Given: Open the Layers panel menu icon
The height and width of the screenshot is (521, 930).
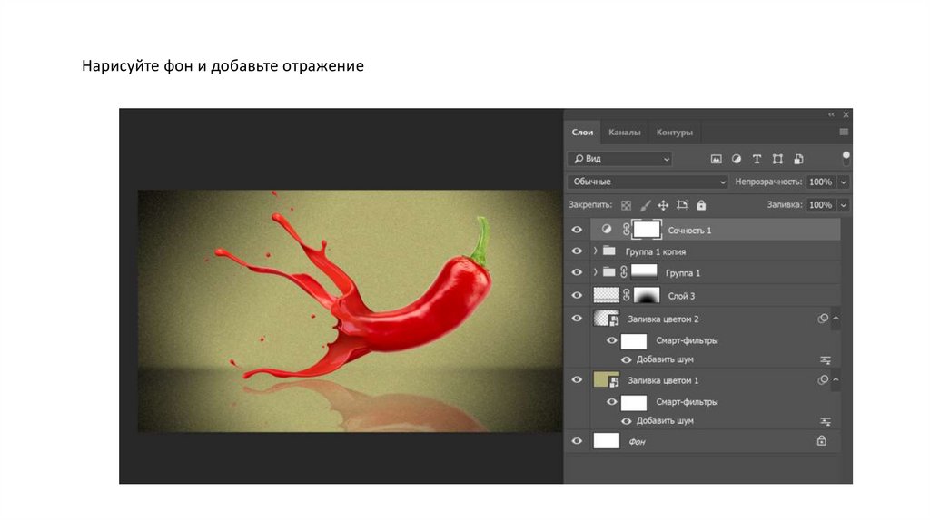Looking at the screenshot, I should 844,133.
